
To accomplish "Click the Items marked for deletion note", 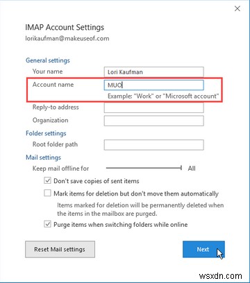I will (x=140, y=209).
